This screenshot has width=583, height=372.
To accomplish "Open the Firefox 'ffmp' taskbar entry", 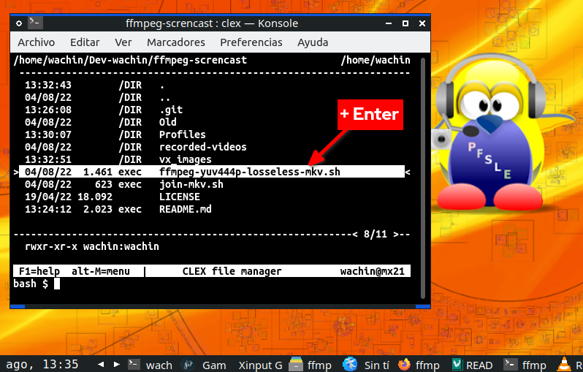I will 419,365.
